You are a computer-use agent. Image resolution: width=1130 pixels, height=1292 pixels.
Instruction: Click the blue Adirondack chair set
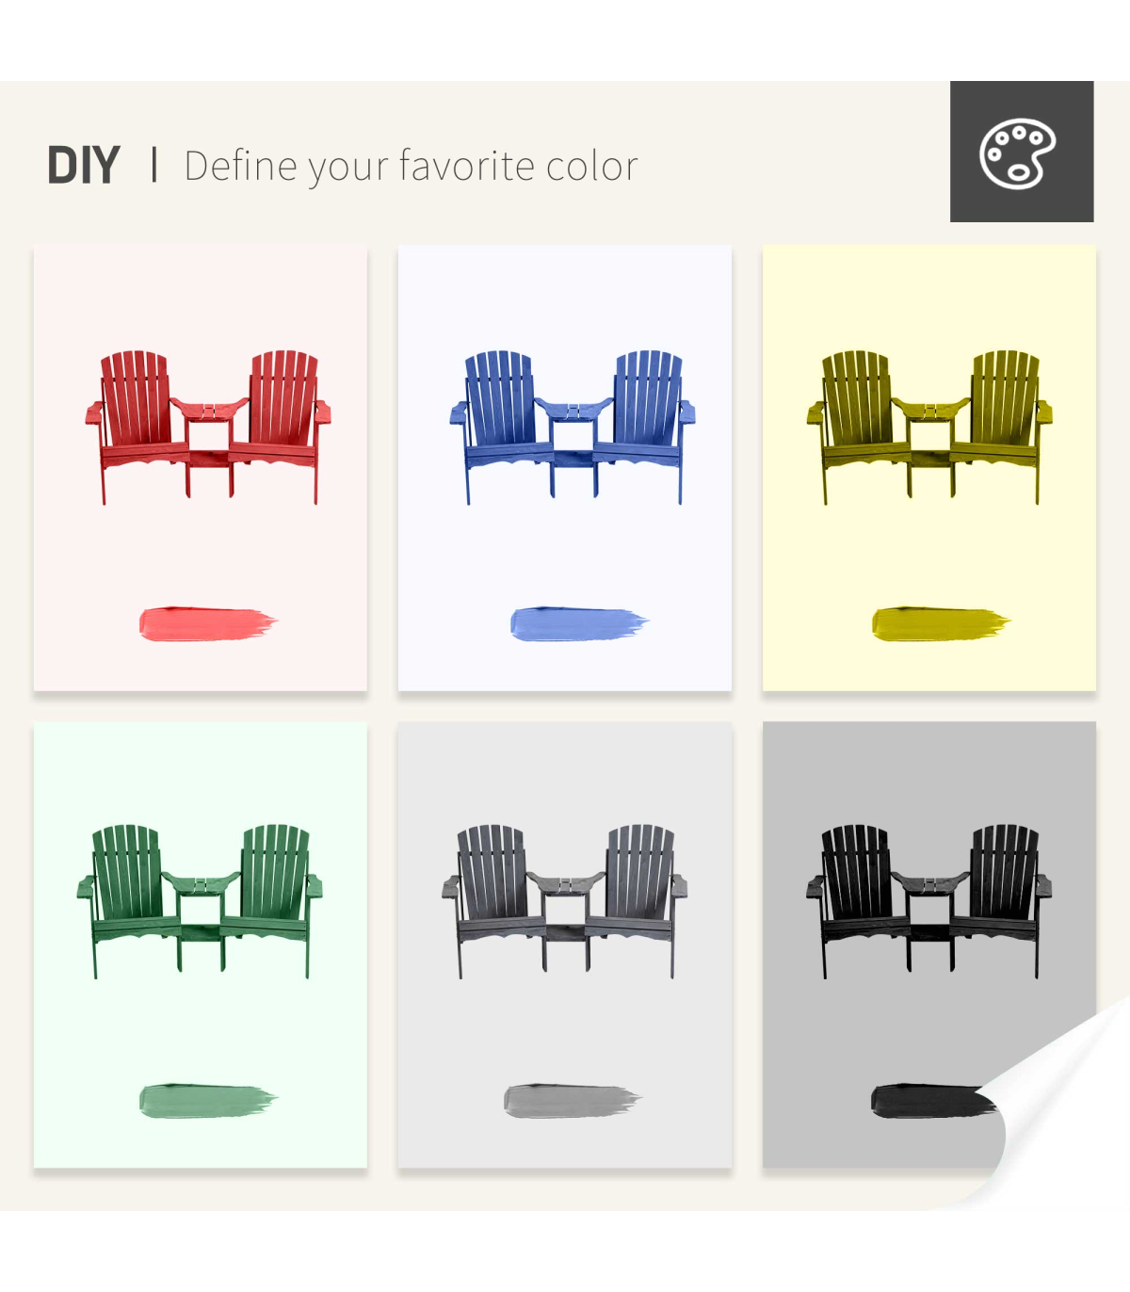(573, 428)
